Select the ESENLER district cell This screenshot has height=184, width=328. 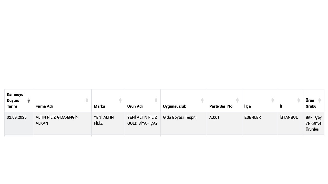click(x=252, y=117)
